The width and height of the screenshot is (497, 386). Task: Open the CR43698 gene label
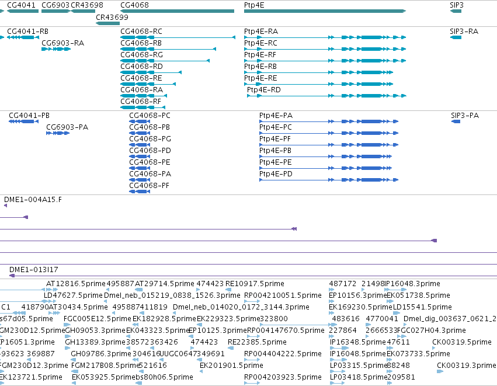(x=87, y=5)
